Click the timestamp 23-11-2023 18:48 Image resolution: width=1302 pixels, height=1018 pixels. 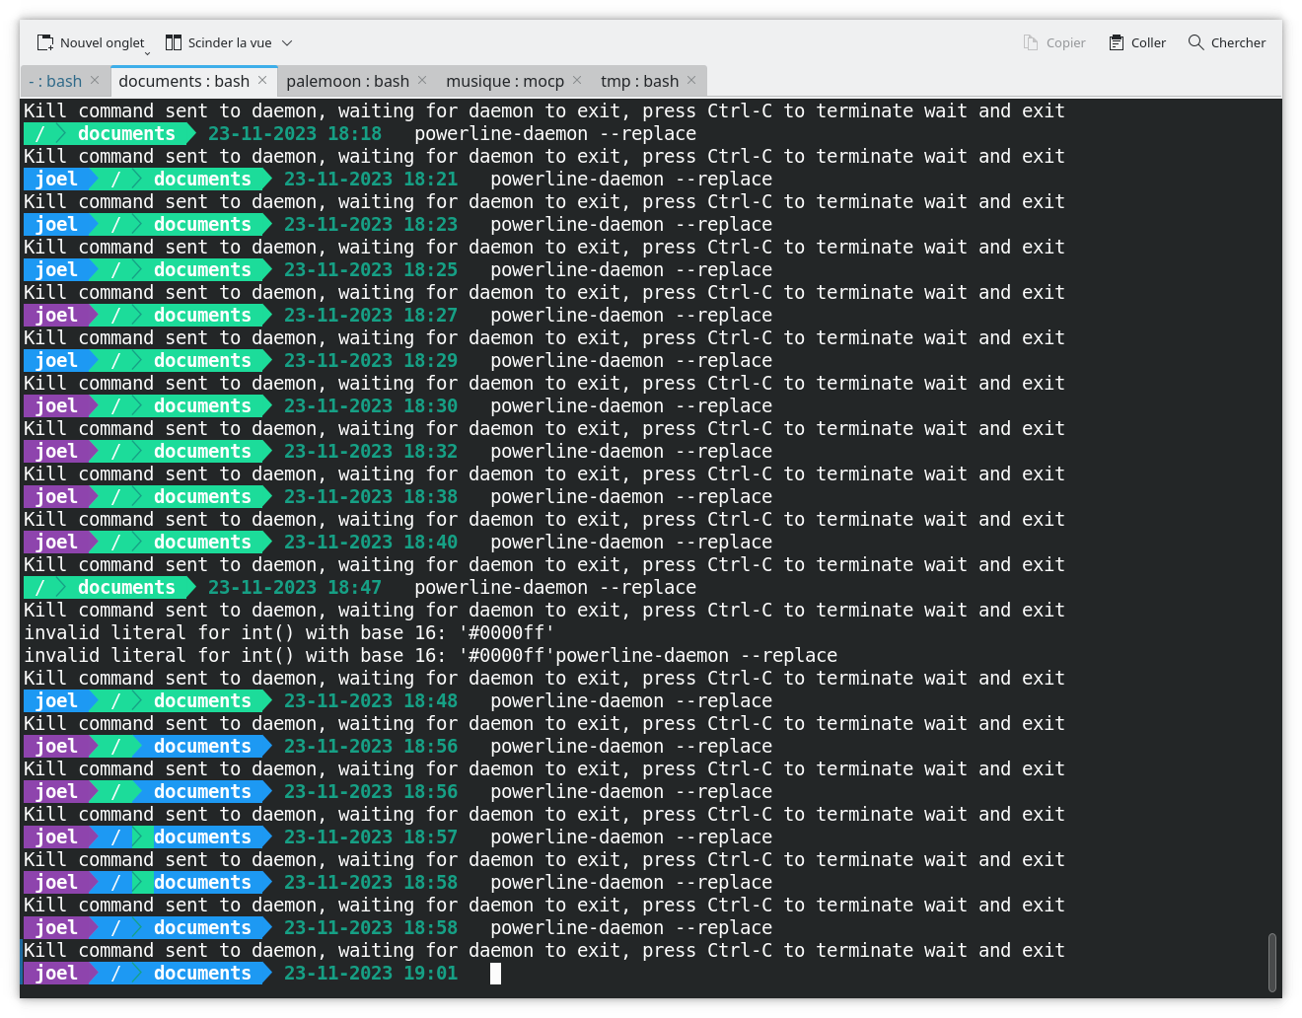[371, 701]
